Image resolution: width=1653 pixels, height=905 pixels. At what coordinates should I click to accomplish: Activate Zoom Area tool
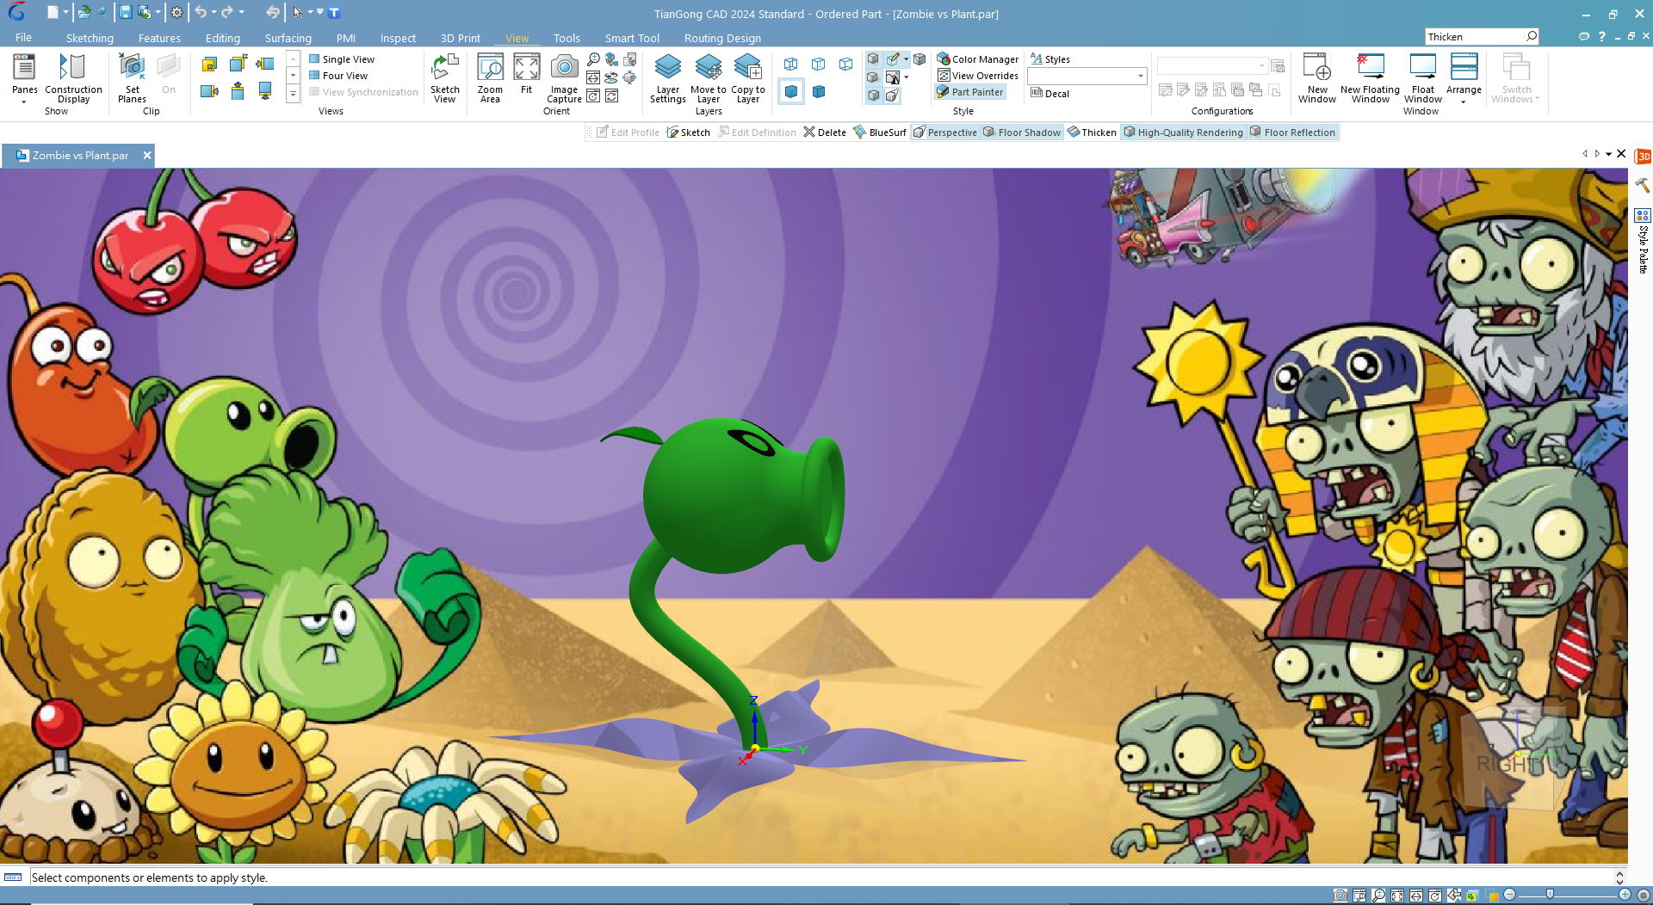point(490,78)
